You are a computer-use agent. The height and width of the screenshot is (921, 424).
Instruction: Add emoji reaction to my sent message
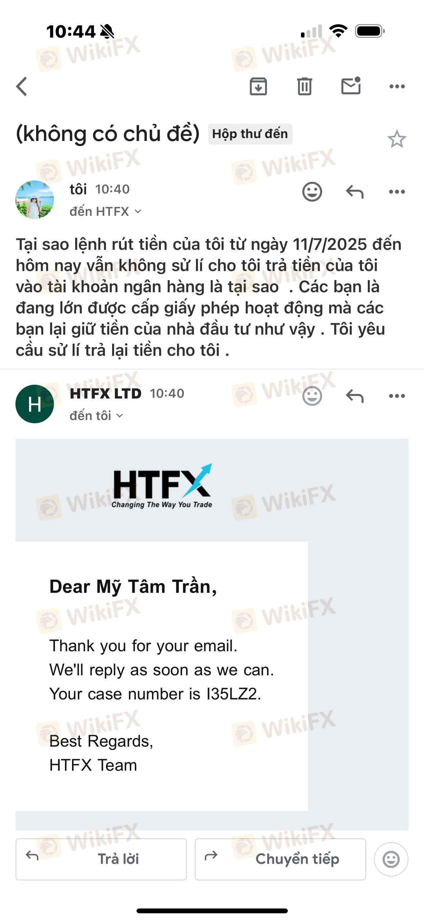point(312,192)
